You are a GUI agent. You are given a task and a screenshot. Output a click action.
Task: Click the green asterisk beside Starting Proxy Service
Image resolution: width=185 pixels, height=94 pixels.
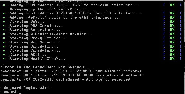pyautogui.click(x=4, y=38)
